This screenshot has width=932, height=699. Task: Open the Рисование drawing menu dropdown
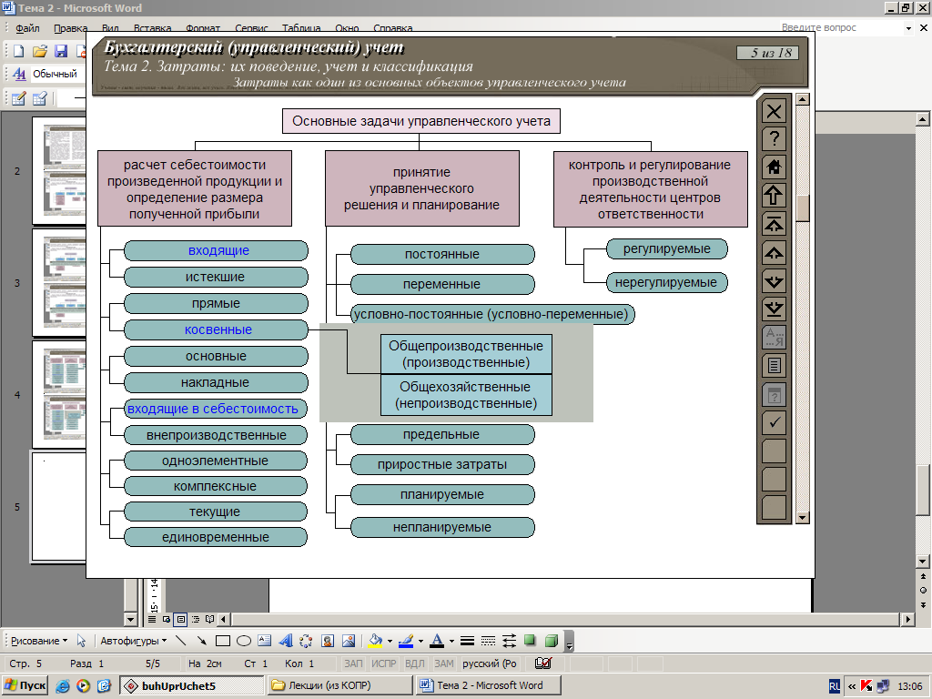click(39, 641)
